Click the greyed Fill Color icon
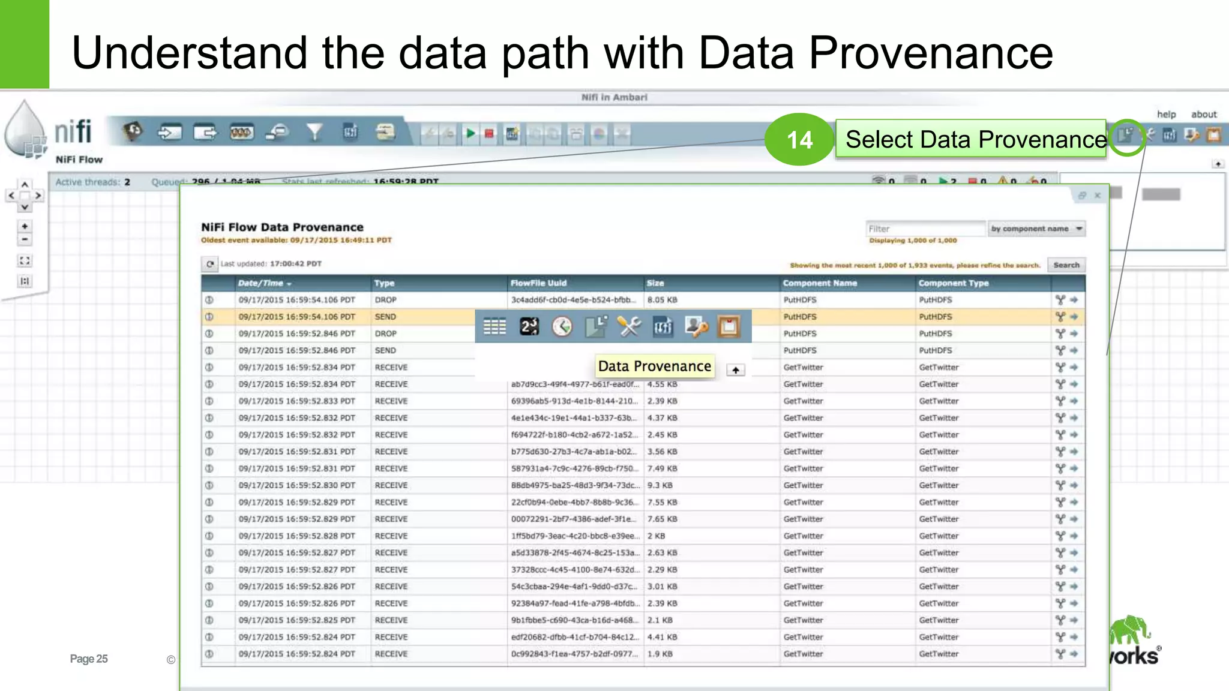1229x691 pixels. coord(599,133)
